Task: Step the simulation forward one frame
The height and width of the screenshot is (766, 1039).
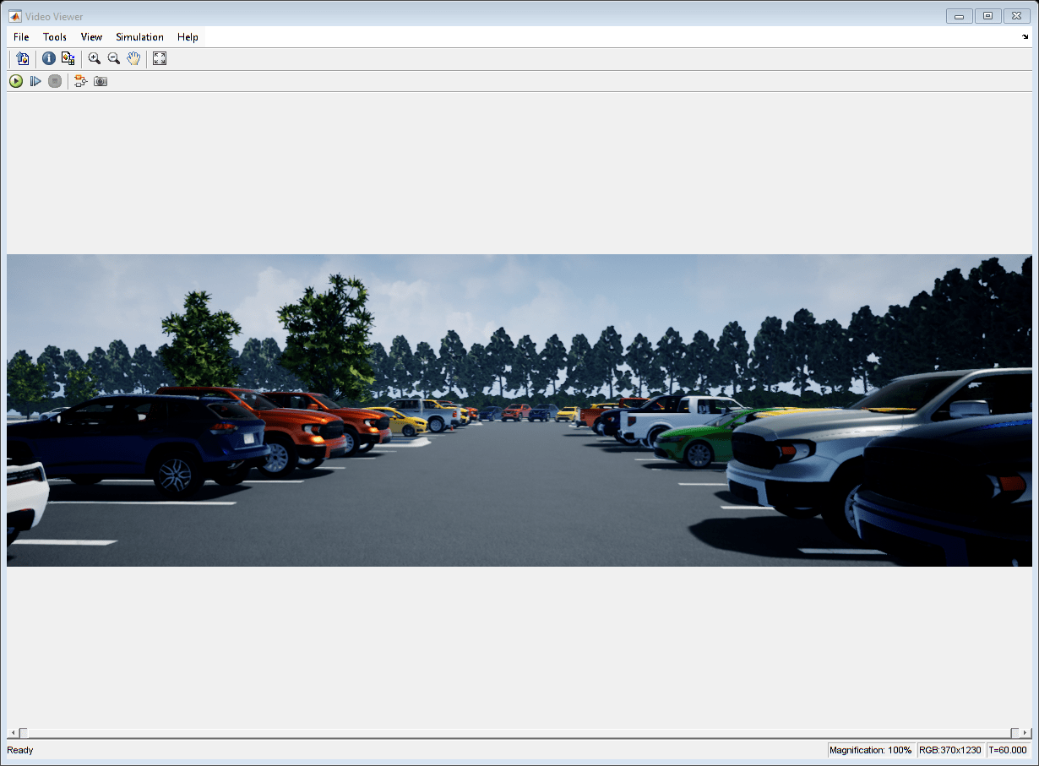Action: point(35,81)
